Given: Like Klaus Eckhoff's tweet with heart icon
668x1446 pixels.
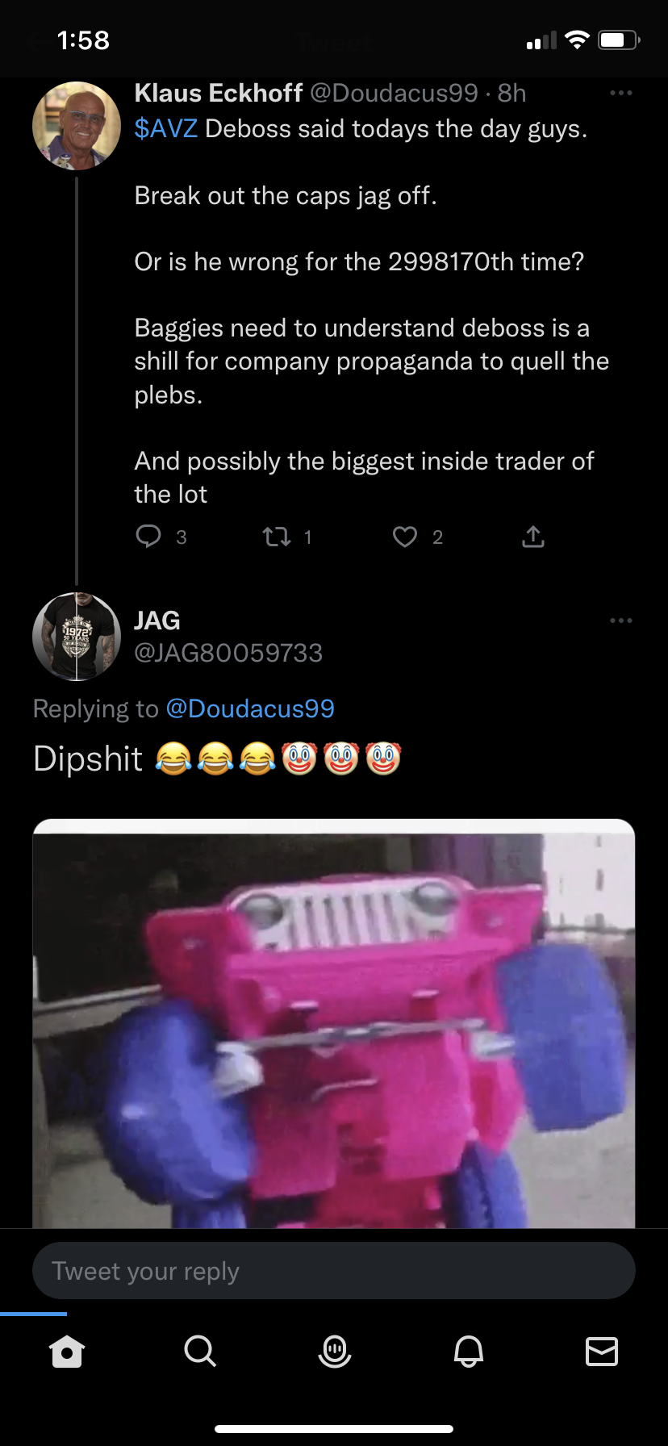Looking at the screenshot, I should point(405,537).
